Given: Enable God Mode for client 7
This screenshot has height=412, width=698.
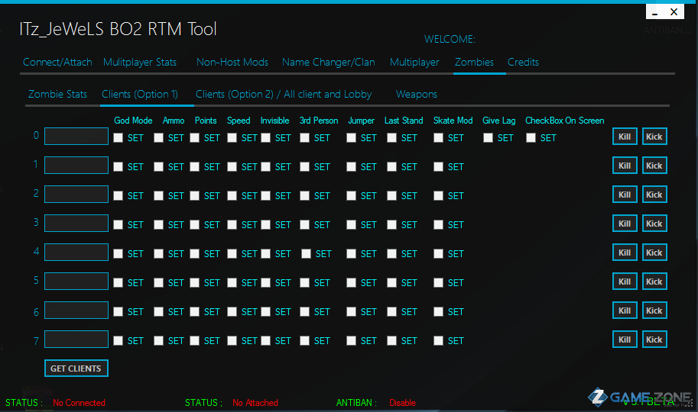Looking at the screenshot, I should tap(118, 340).
